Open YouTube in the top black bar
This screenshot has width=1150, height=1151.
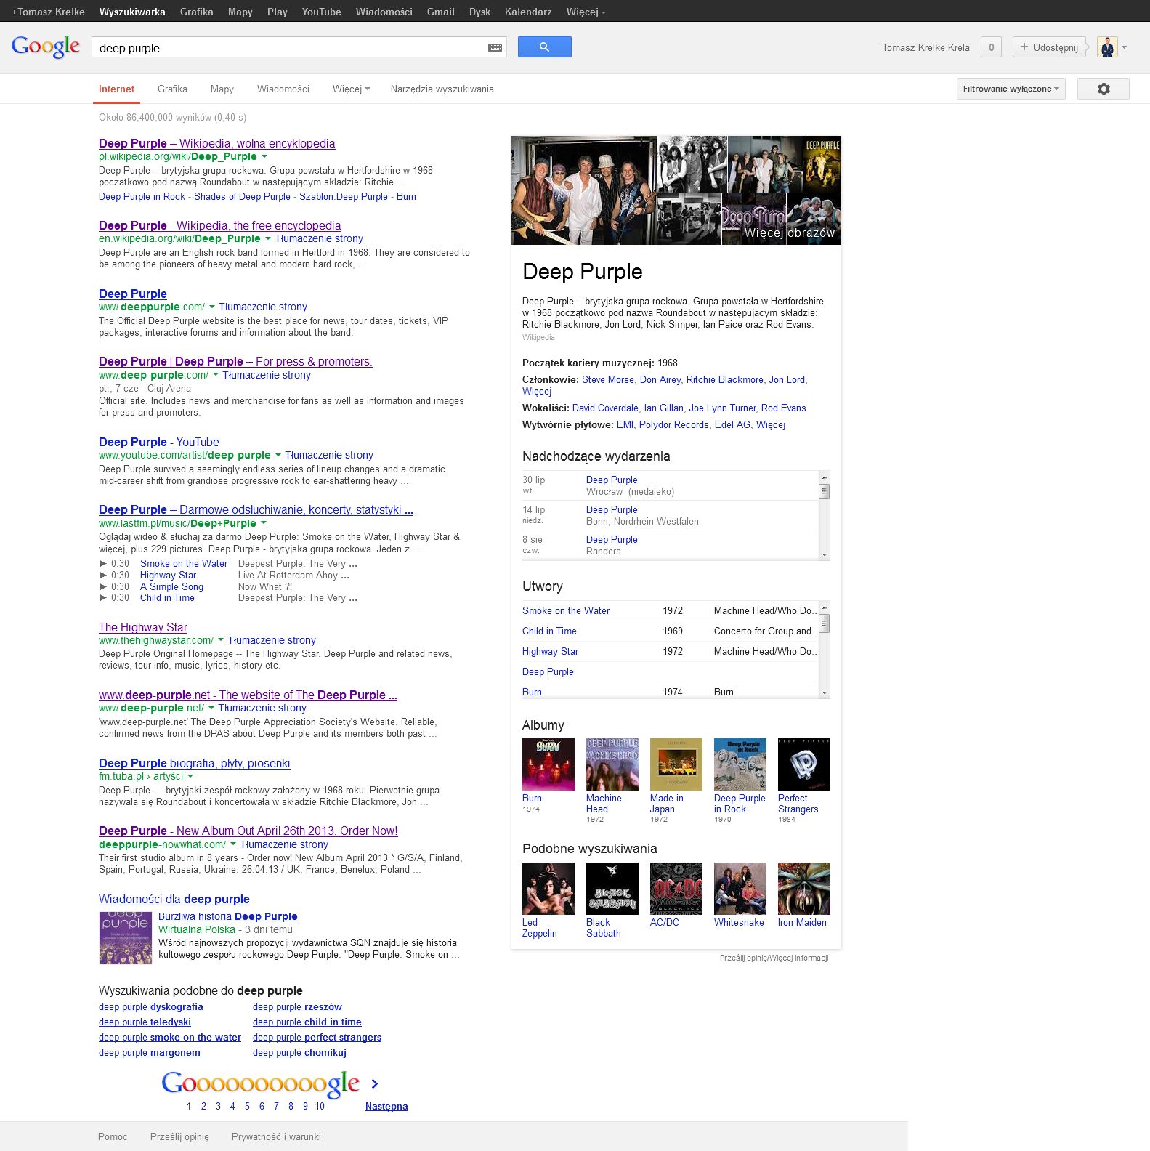tap(321, 12)
